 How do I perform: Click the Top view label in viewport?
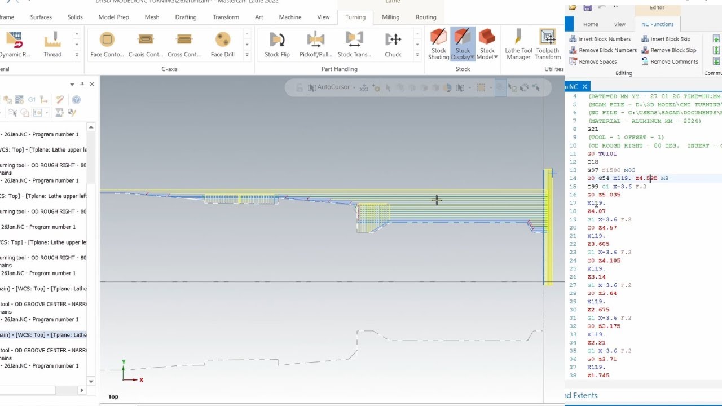pyautogui.click(x=113, y=396)
